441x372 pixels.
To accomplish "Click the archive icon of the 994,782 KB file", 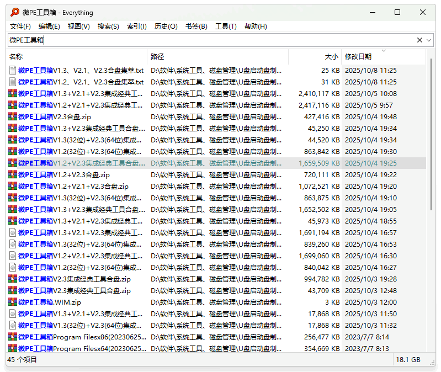I will pos(13,279).
